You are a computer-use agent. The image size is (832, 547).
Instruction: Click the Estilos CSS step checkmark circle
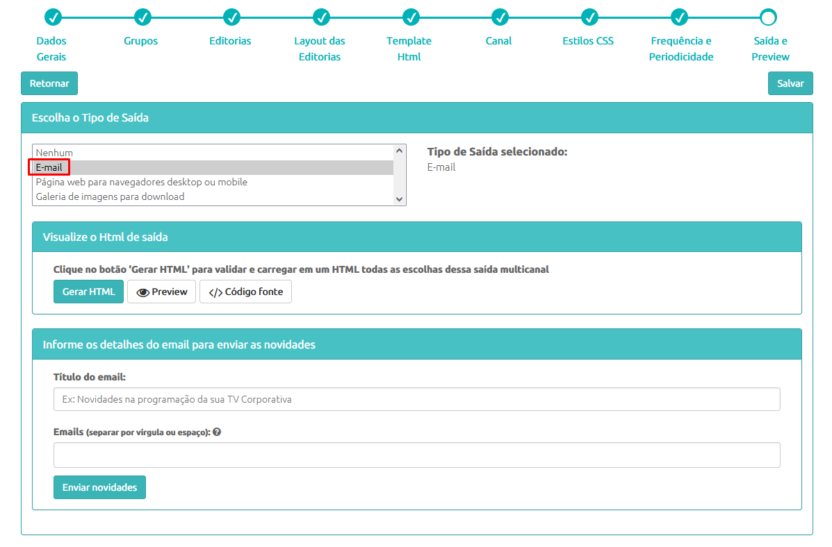pyautogui.click(x=589, y=17)
